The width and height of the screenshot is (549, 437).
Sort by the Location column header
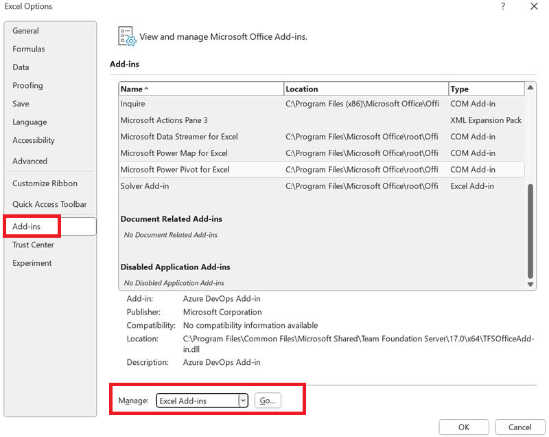tap(366, 89)
